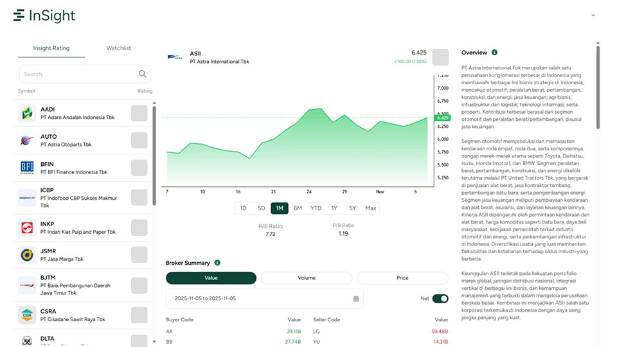Open the Insight Rating tab
617x347 pixels.
tap(51, 48)
